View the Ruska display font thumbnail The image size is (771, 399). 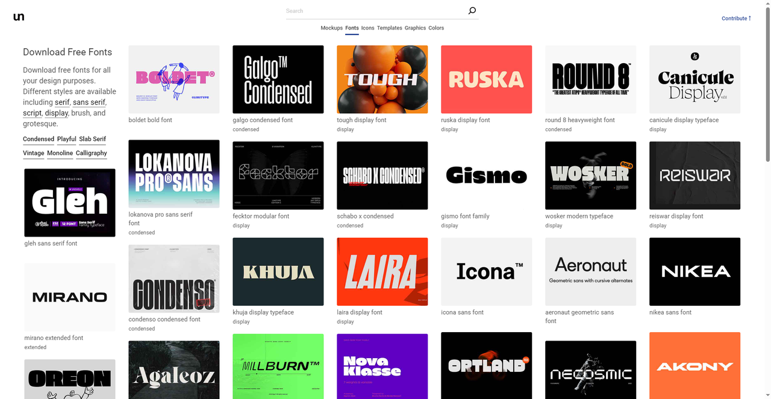(486, 79)
